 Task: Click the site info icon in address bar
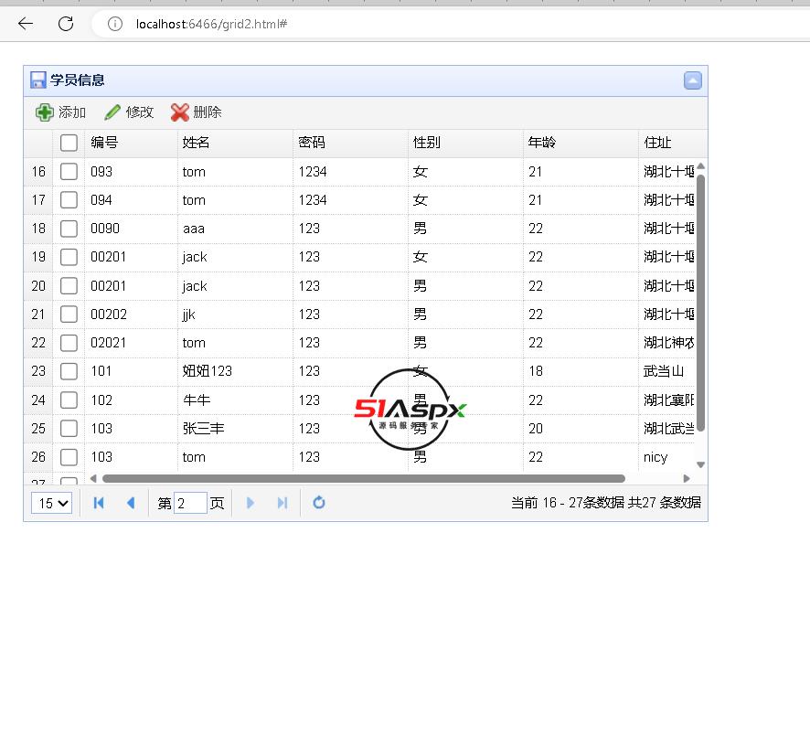[115, 24]
